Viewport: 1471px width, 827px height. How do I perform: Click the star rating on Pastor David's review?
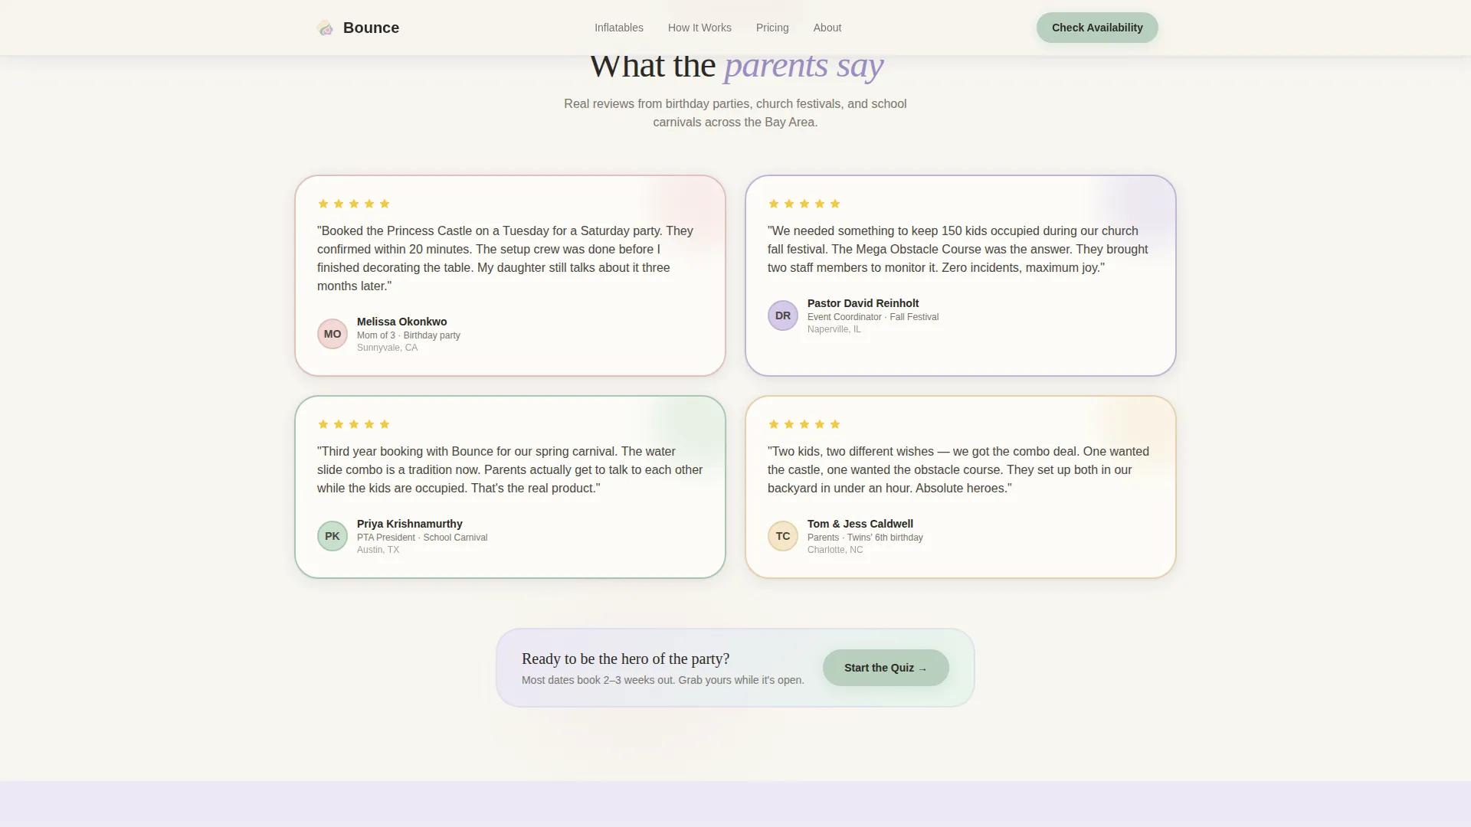(x=804, y=204)
